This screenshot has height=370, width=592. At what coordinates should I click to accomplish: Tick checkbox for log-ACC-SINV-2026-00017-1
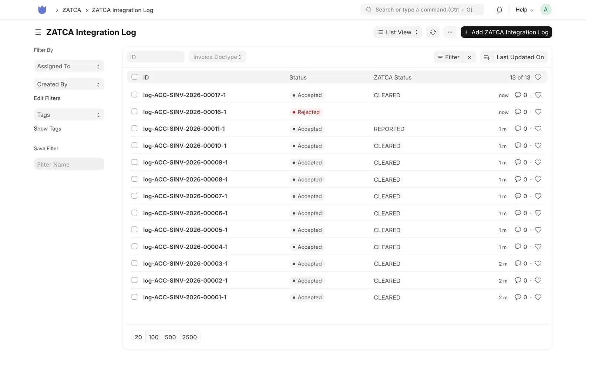pyautogui.click(x=135, y=95)
